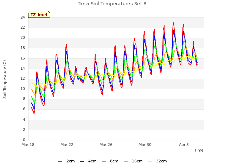Click the 0 y-axis tick label
The image size is (225, 168).
24,140
